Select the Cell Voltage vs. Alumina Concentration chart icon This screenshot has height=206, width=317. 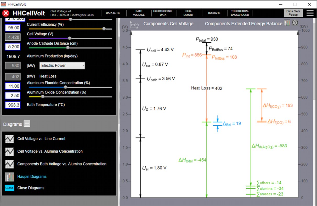click(9, 151)
